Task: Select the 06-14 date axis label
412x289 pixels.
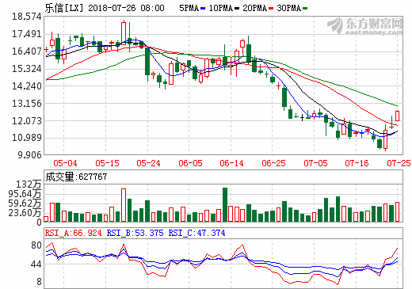Action: click(x=231, y=163)
